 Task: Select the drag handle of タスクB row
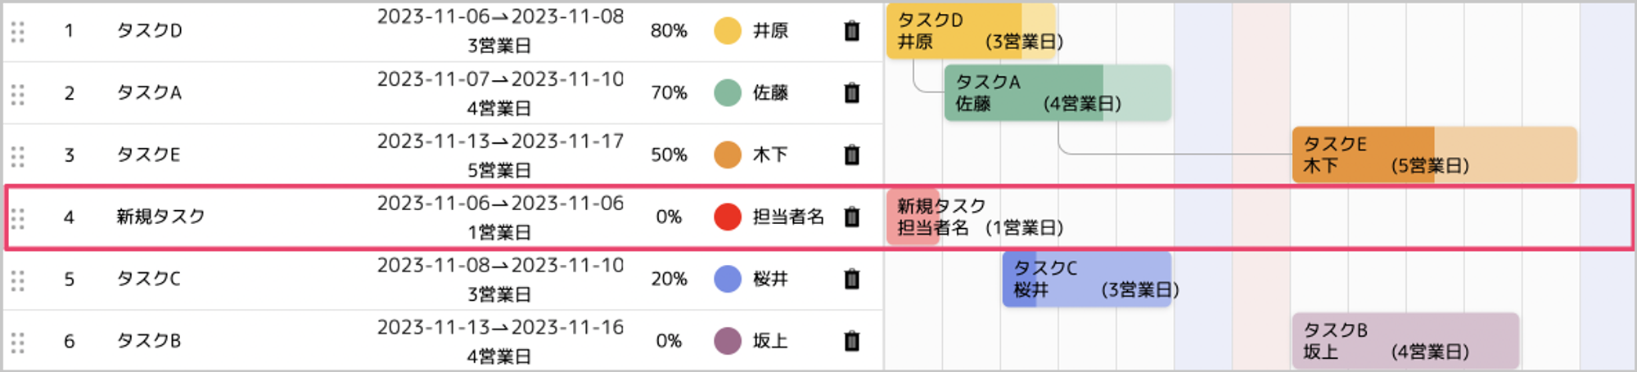coord(18,342)
